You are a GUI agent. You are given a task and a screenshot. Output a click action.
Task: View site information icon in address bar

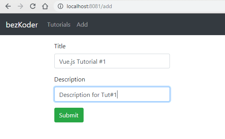coord(60,6)
